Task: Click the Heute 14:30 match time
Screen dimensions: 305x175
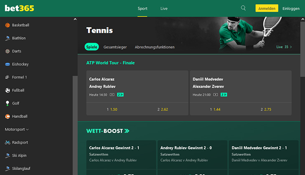Action: [98, 95]
